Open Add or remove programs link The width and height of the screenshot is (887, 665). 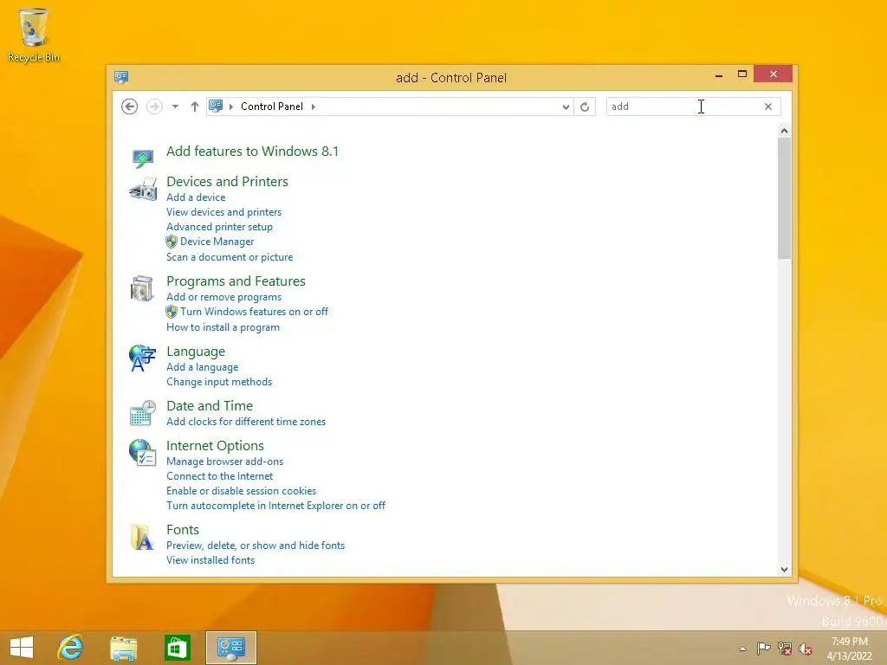pyautogui.click(x=224, y=297)
